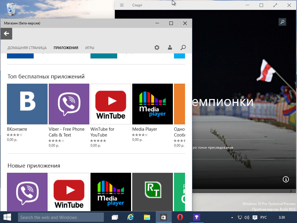Open the clock showing 3:30
This screenshot has height=223, width=297.
pyautogui.click(x=282, y=217)
